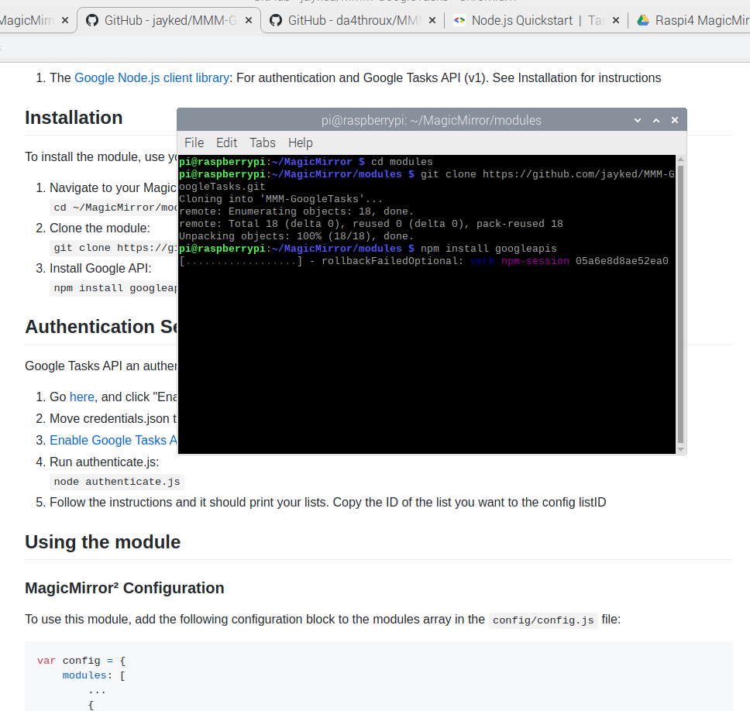
Task: Open the Google Node.js client library link
Action: [152, 78]
